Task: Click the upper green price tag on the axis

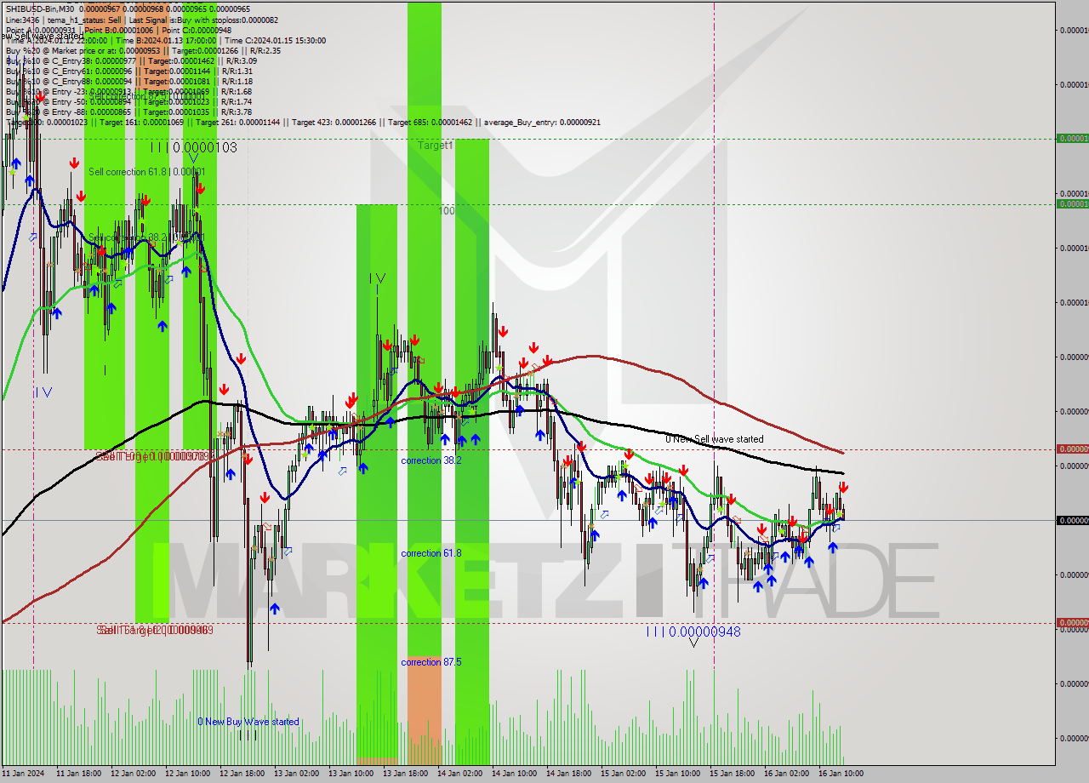Action: pos(1072,138)
